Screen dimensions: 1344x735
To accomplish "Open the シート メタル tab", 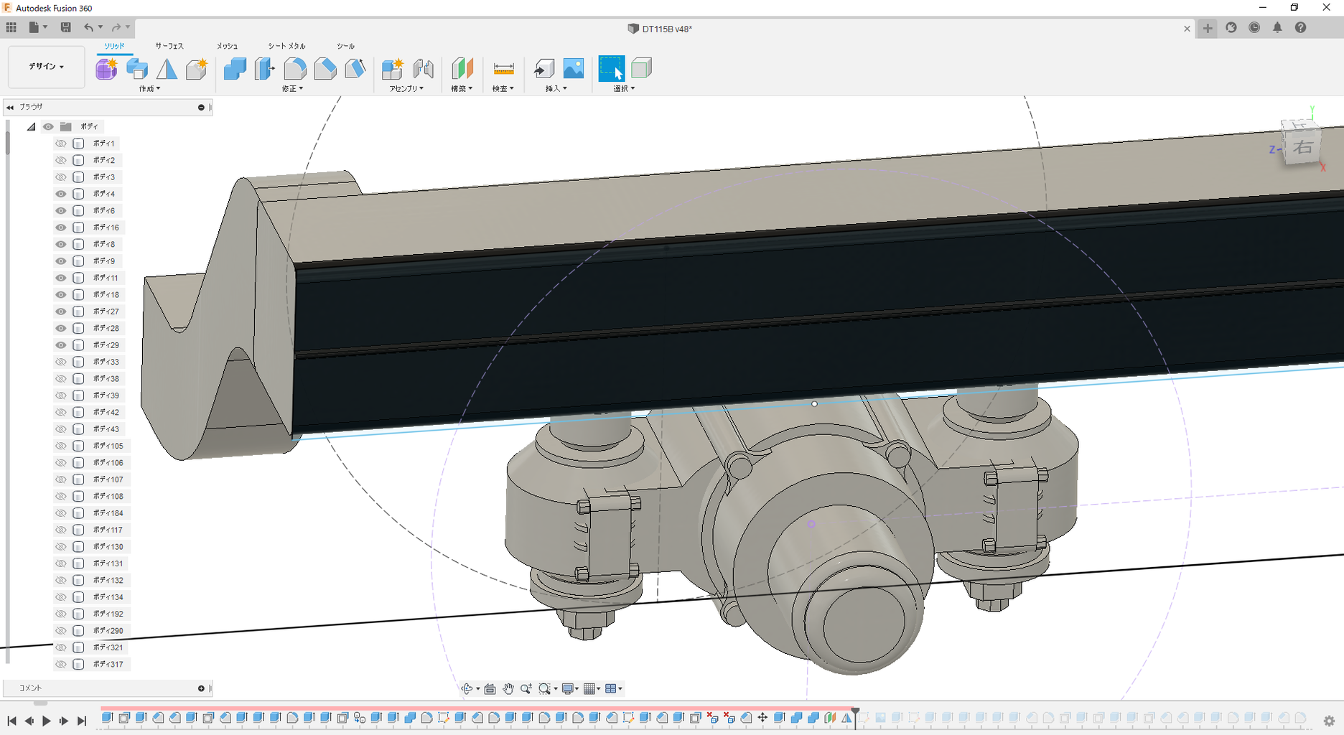I will click(286, 46).
